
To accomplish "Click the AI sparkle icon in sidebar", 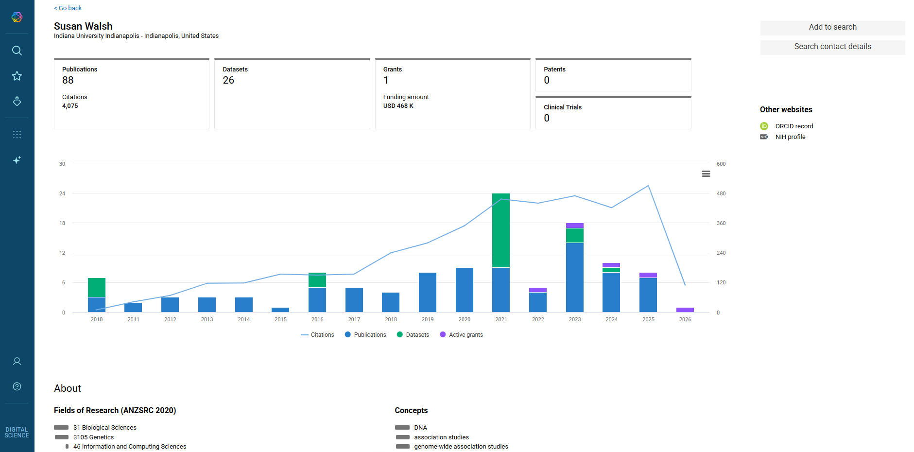I will pyautogui.click(x=17, y=160).
